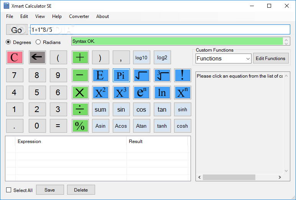Click the Result column header
This screenshot has height=200, width=296.
pos(157,141)
